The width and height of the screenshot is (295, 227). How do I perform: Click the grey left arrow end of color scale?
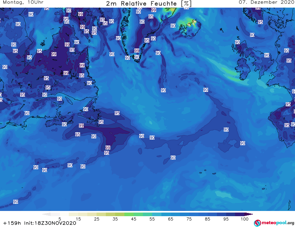(x=47, y=214)
